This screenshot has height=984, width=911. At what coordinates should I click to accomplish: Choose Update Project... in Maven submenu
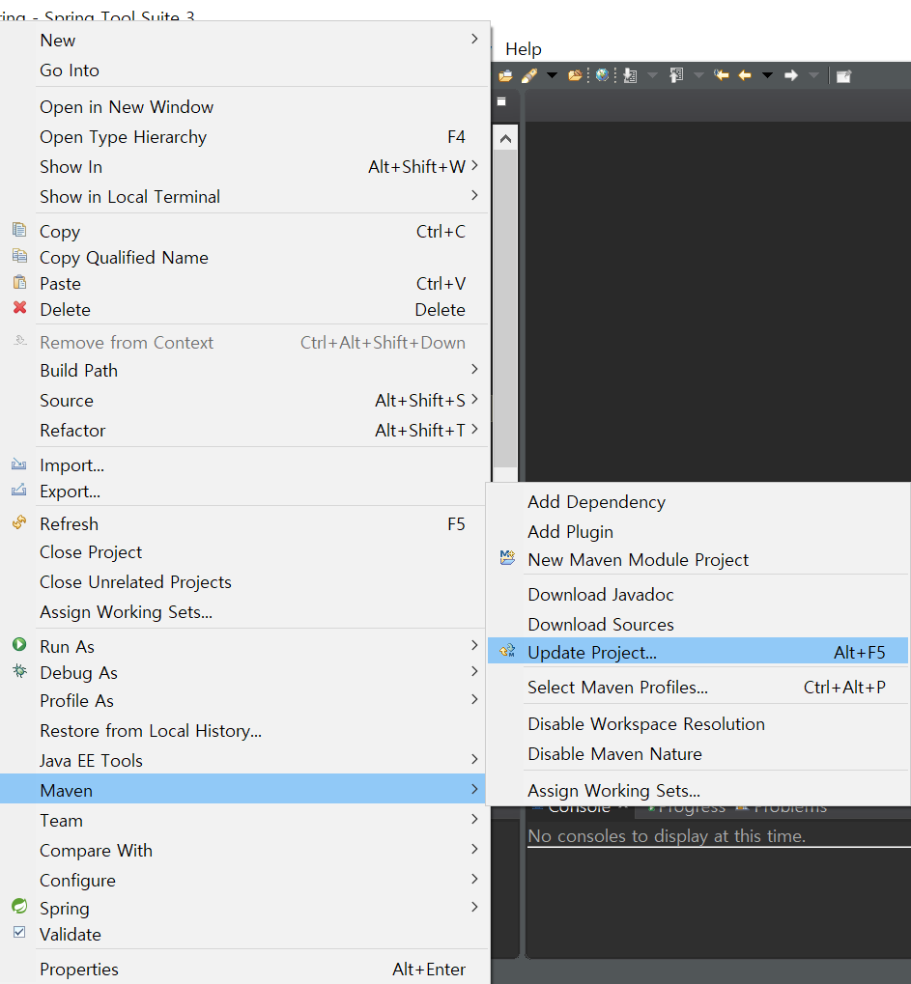[x=698, y=653]
